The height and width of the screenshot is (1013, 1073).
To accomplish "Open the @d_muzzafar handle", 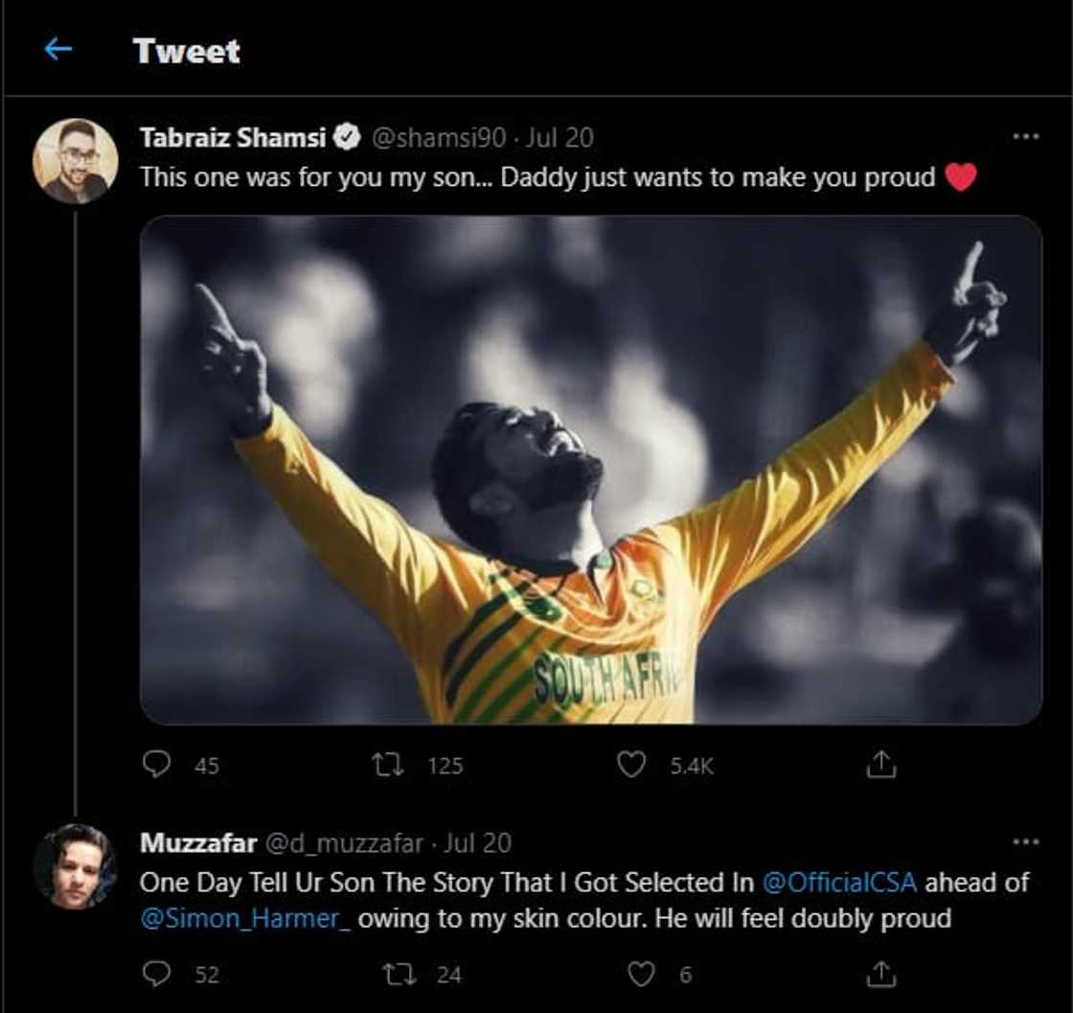I will click(343, 843).
